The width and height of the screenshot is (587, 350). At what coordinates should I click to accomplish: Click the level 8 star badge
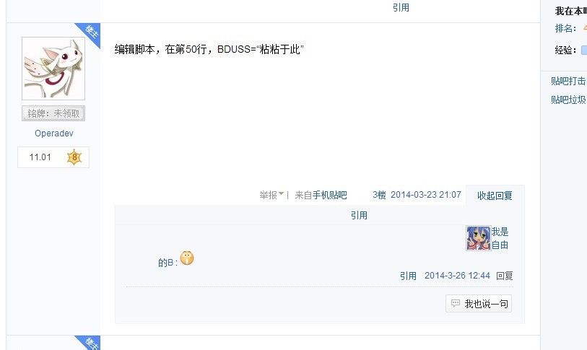[74, 157]
